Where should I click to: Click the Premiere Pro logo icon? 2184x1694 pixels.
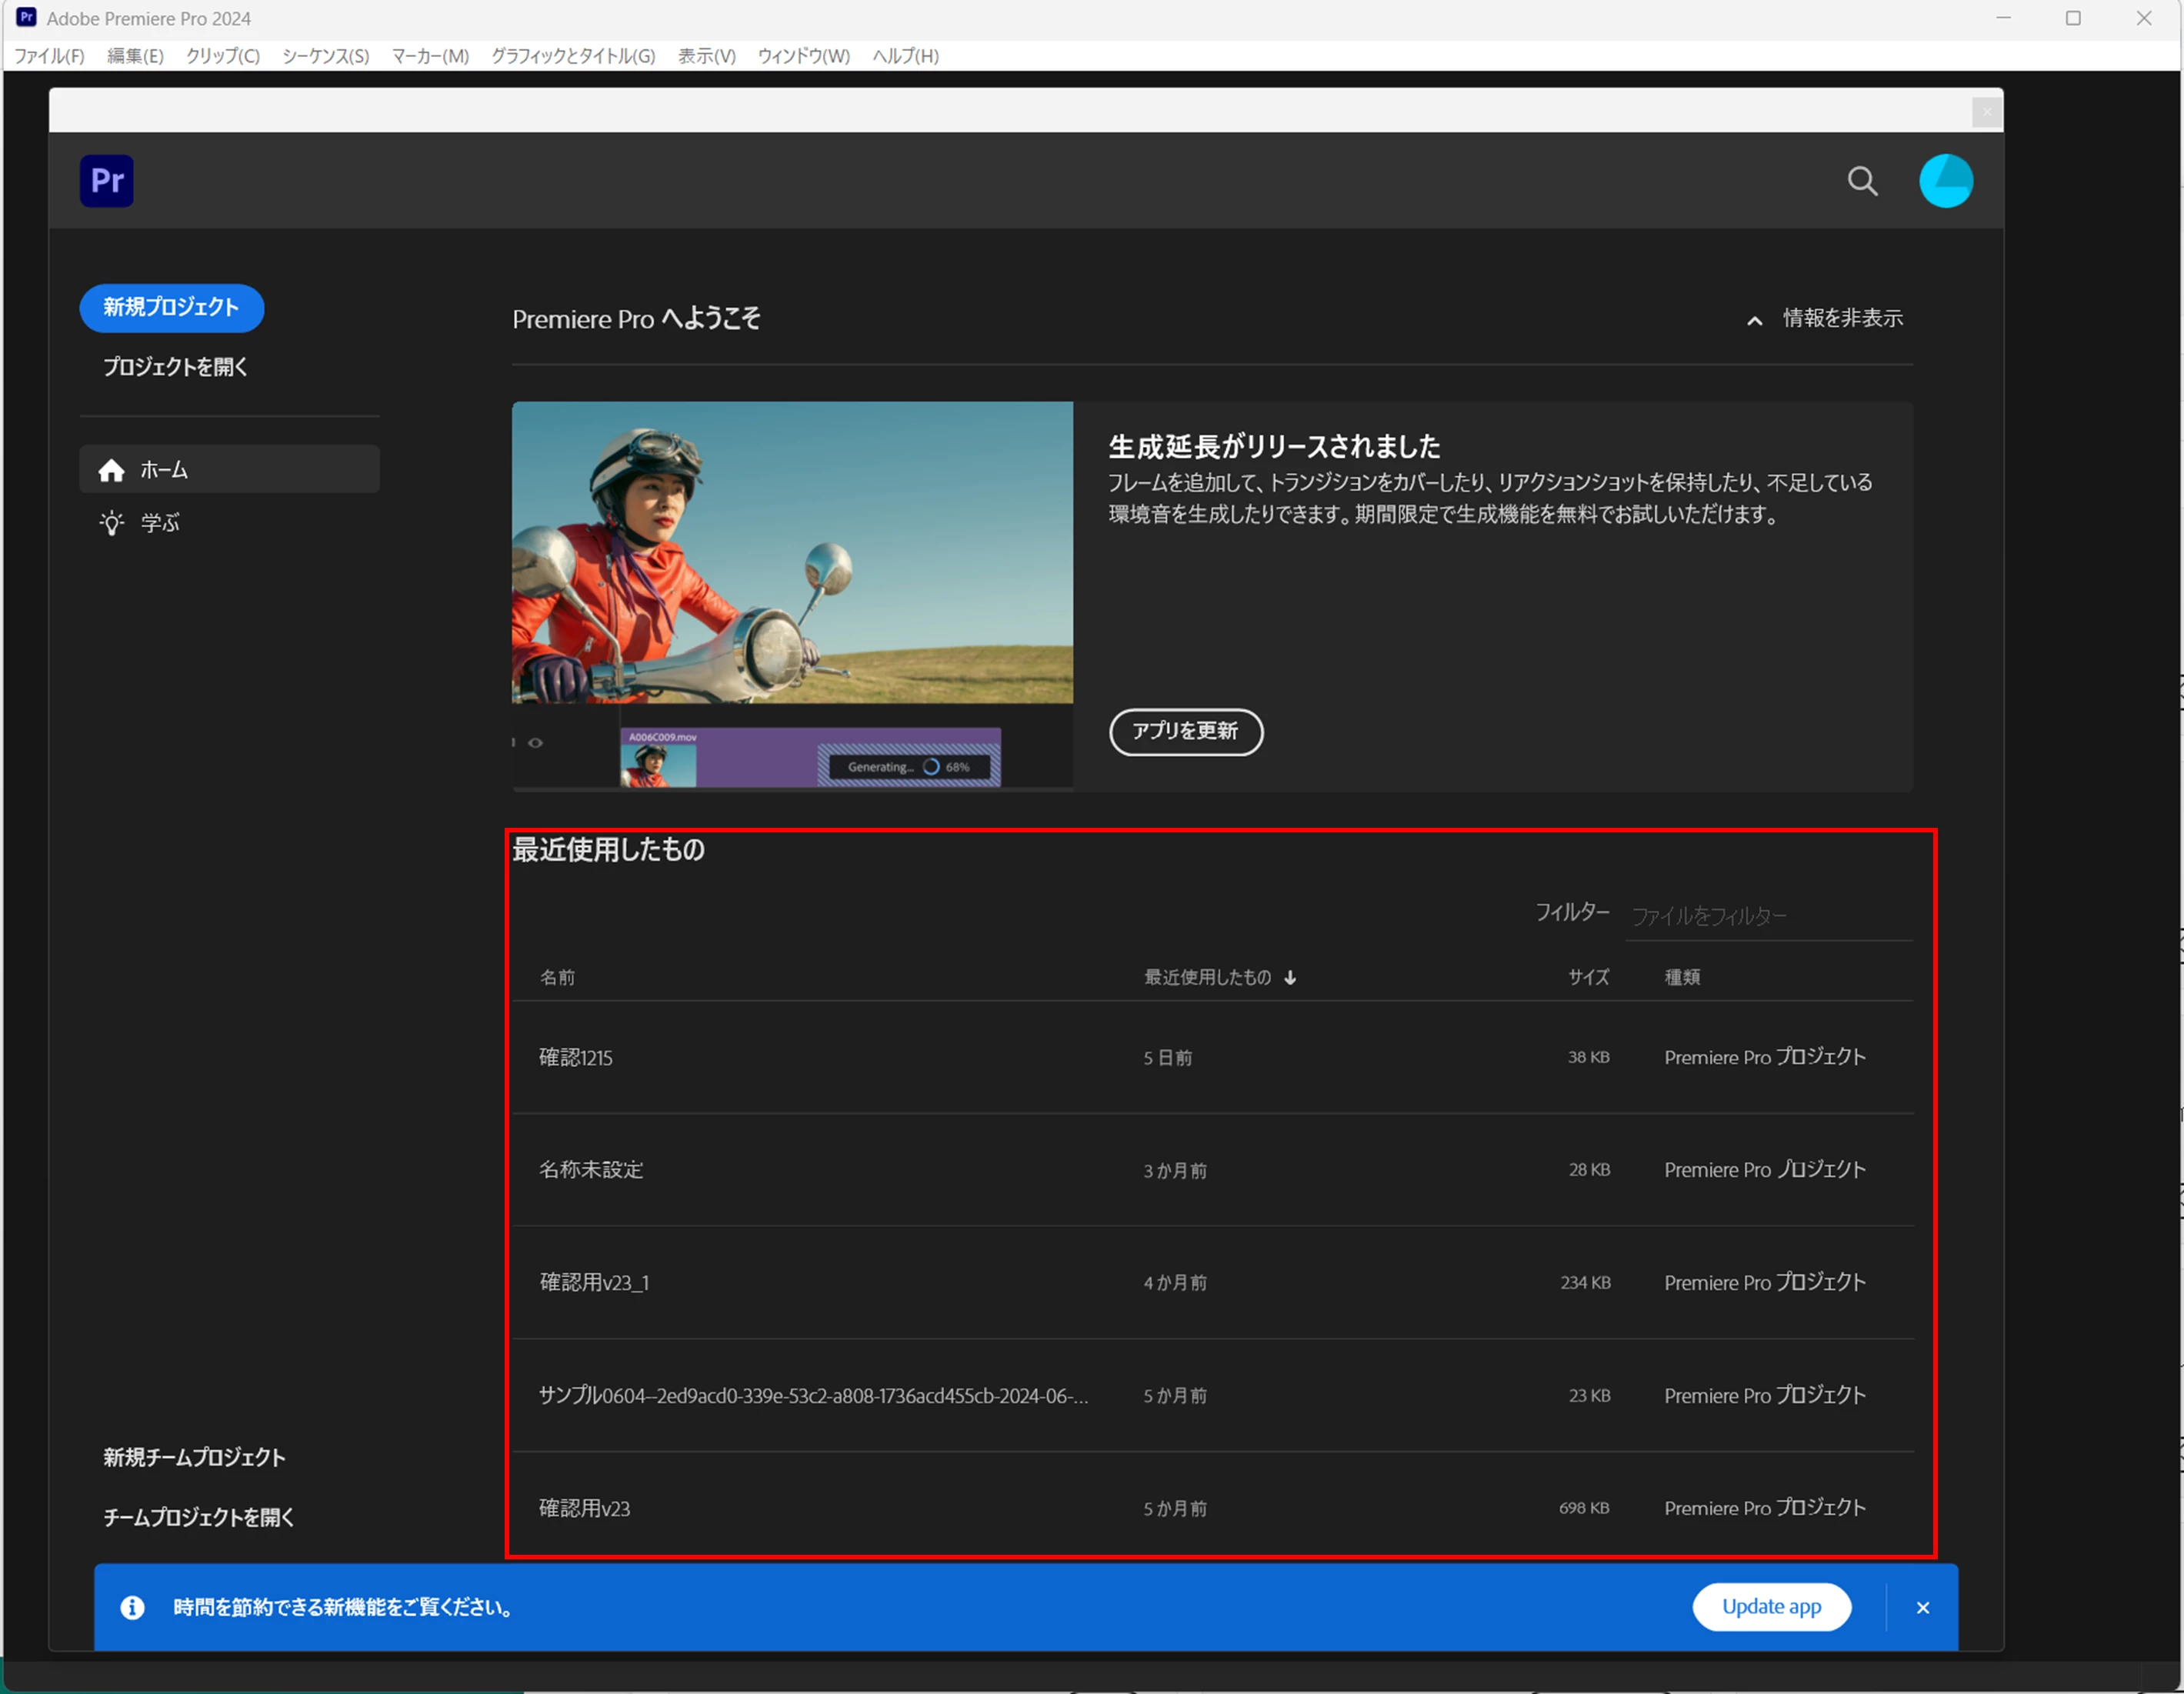pyautogui.click(x=106, y=181)
